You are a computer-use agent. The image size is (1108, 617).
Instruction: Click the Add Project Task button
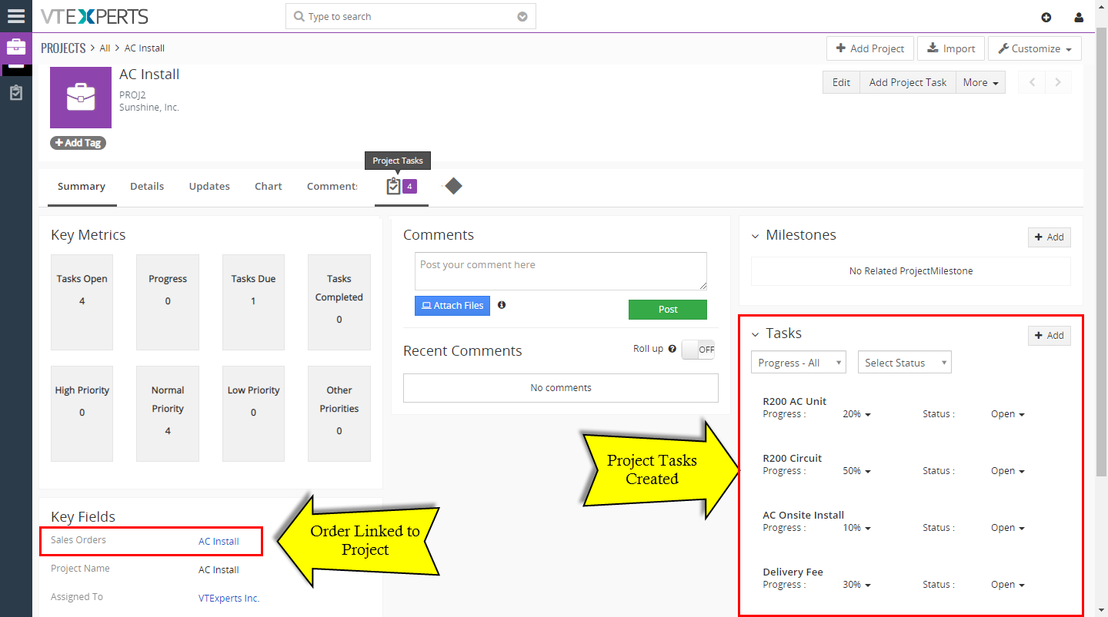pyautogui.click(x=908, y=82)
